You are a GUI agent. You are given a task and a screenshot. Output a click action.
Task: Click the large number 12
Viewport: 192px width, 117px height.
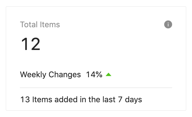click(x=31, y=44)
